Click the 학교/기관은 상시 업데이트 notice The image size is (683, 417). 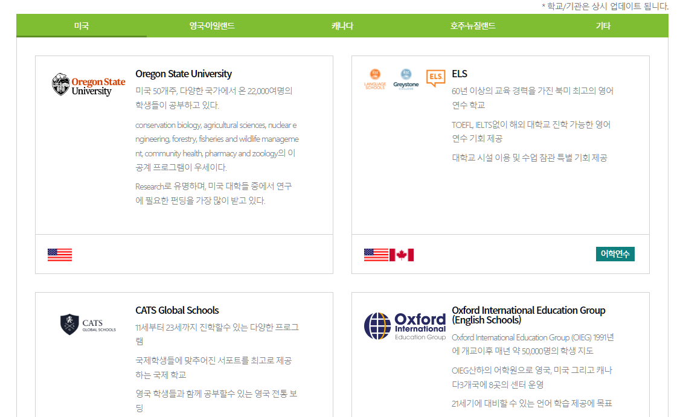coord(605,6)
